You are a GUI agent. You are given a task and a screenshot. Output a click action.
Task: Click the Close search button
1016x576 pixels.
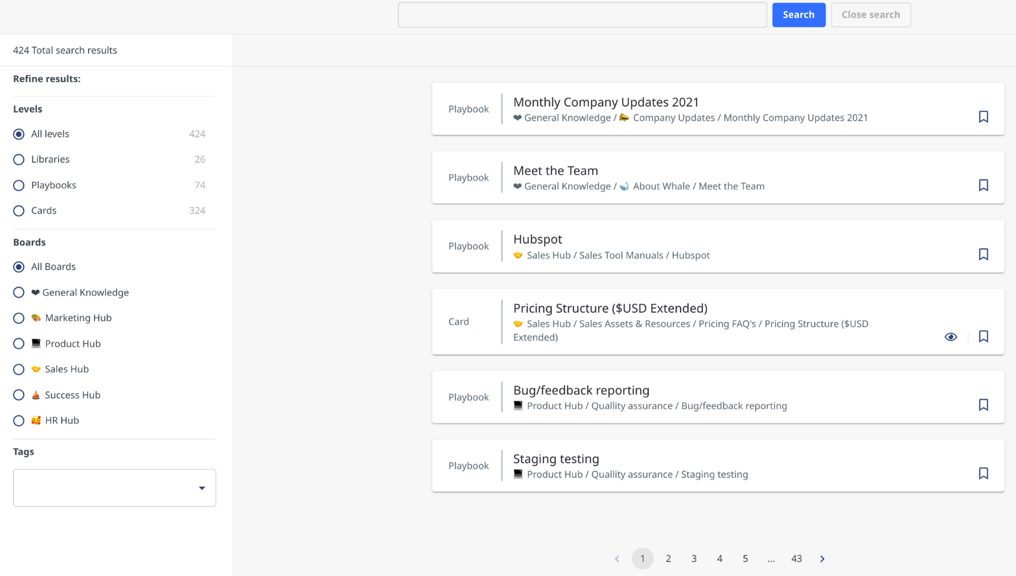click(870, 15)
